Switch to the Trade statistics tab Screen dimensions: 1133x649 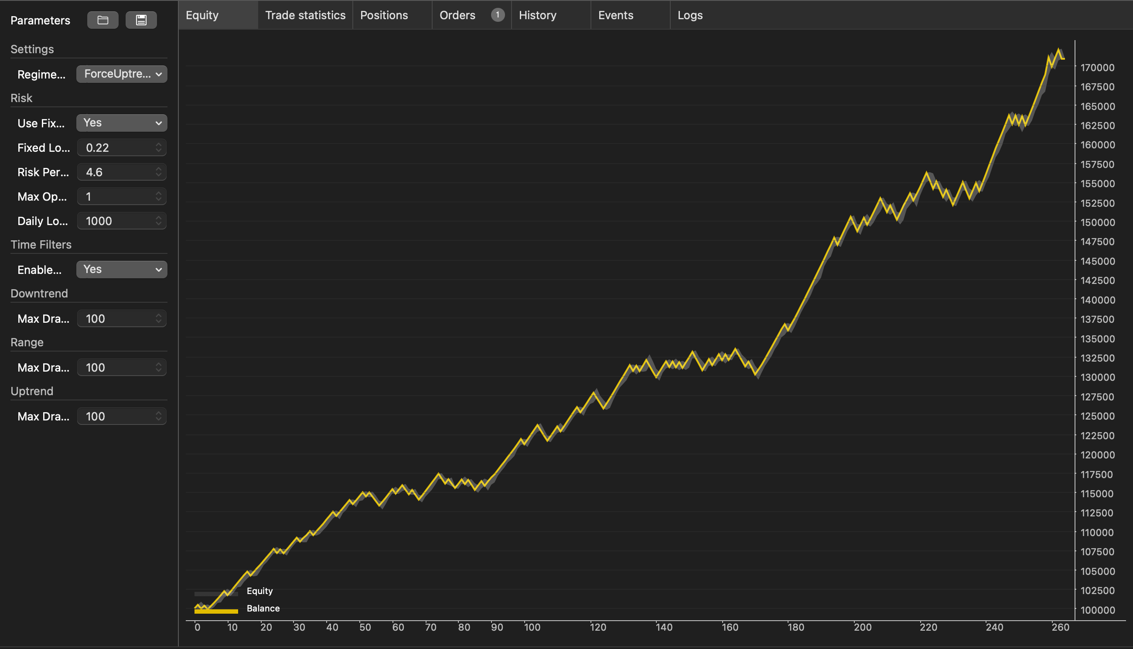[x=305, y=15]
